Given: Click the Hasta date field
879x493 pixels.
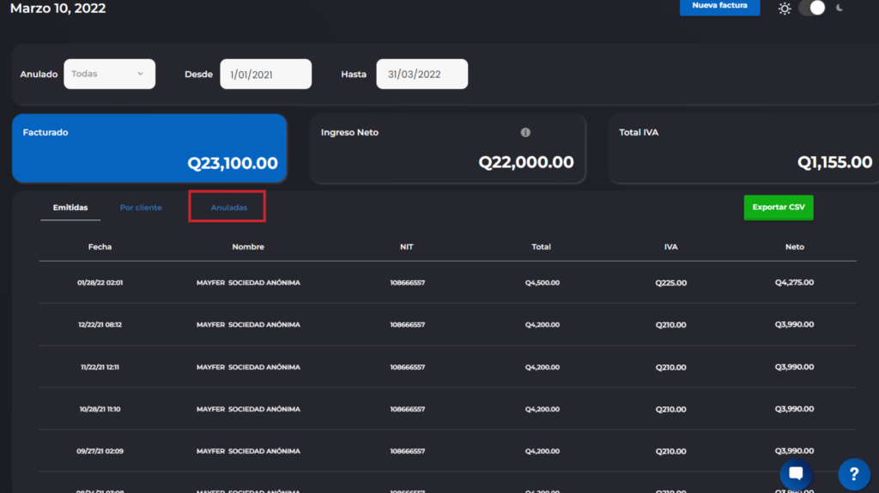Looking at the screenshot, I should (x=421, y=75).
